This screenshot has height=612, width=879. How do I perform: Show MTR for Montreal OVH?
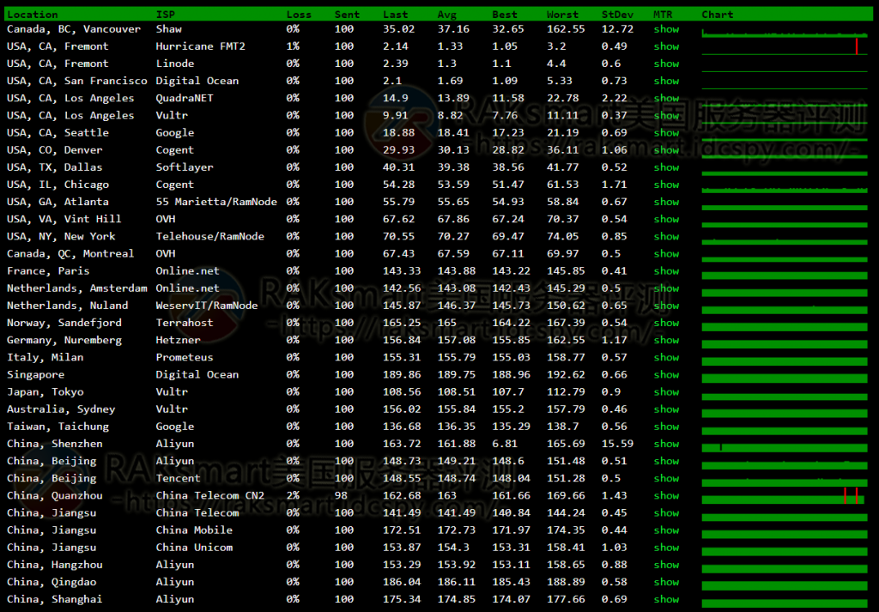(666, 254)
